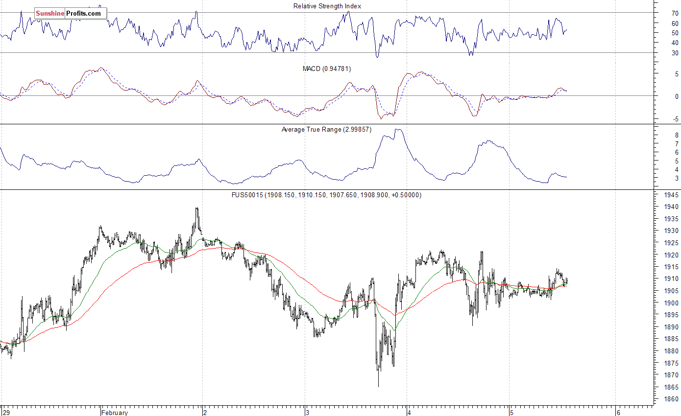Image resolution: width=681 pixels, height=416 pixels.
Task: Click the RSI axis value 50
Action: coord(675,33)
